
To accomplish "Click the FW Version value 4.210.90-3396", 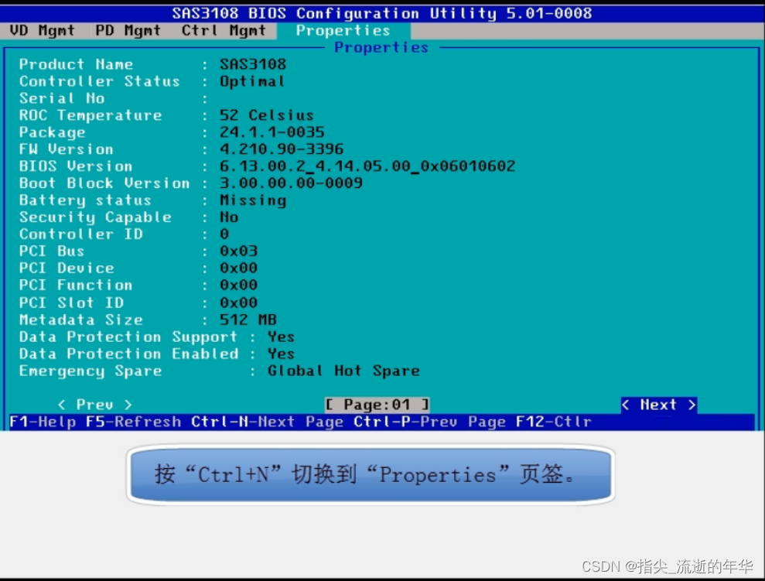I will pos(282,149).
